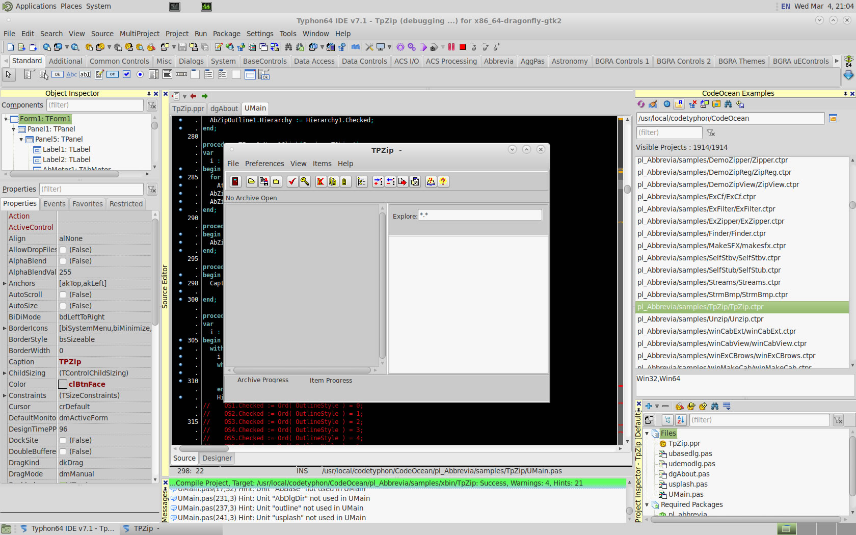
Task: Click the purple run arrow in IDE toolbar
Action: (x=423, y=47)
